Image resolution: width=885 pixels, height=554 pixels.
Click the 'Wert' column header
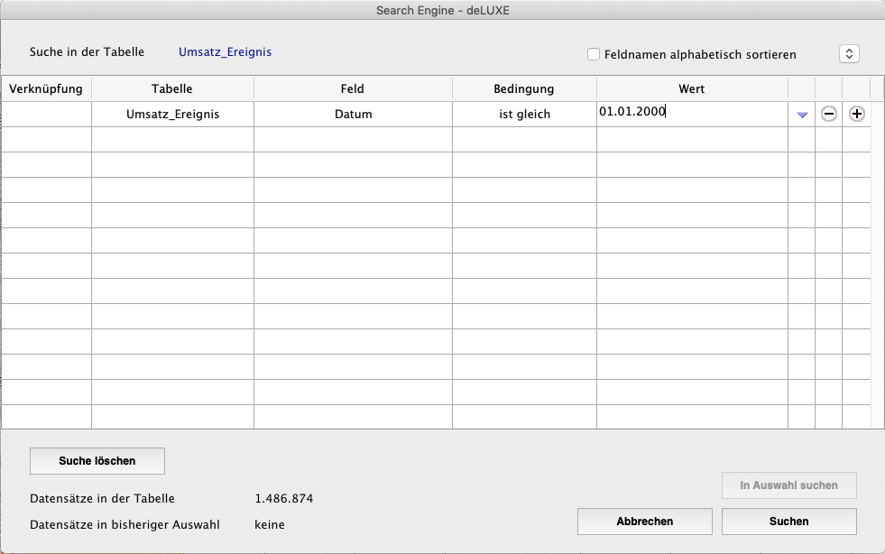pos(692,88)
